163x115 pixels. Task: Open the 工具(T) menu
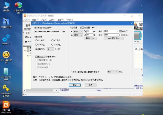[52, 20]
